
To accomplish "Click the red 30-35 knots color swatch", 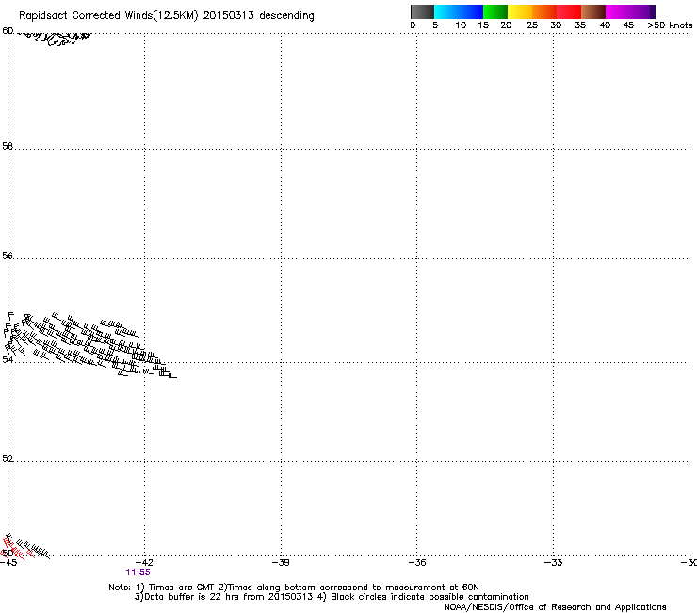I will [x=569, y=11].
